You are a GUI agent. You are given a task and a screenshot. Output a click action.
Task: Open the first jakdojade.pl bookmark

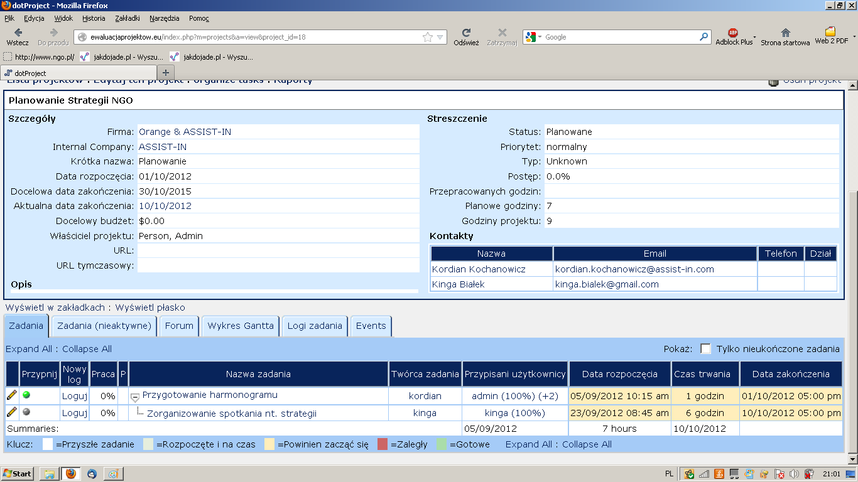(122, 57)
